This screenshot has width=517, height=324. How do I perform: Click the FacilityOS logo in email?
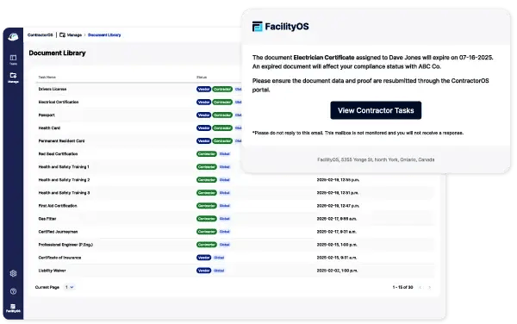(x=281, y=27)
